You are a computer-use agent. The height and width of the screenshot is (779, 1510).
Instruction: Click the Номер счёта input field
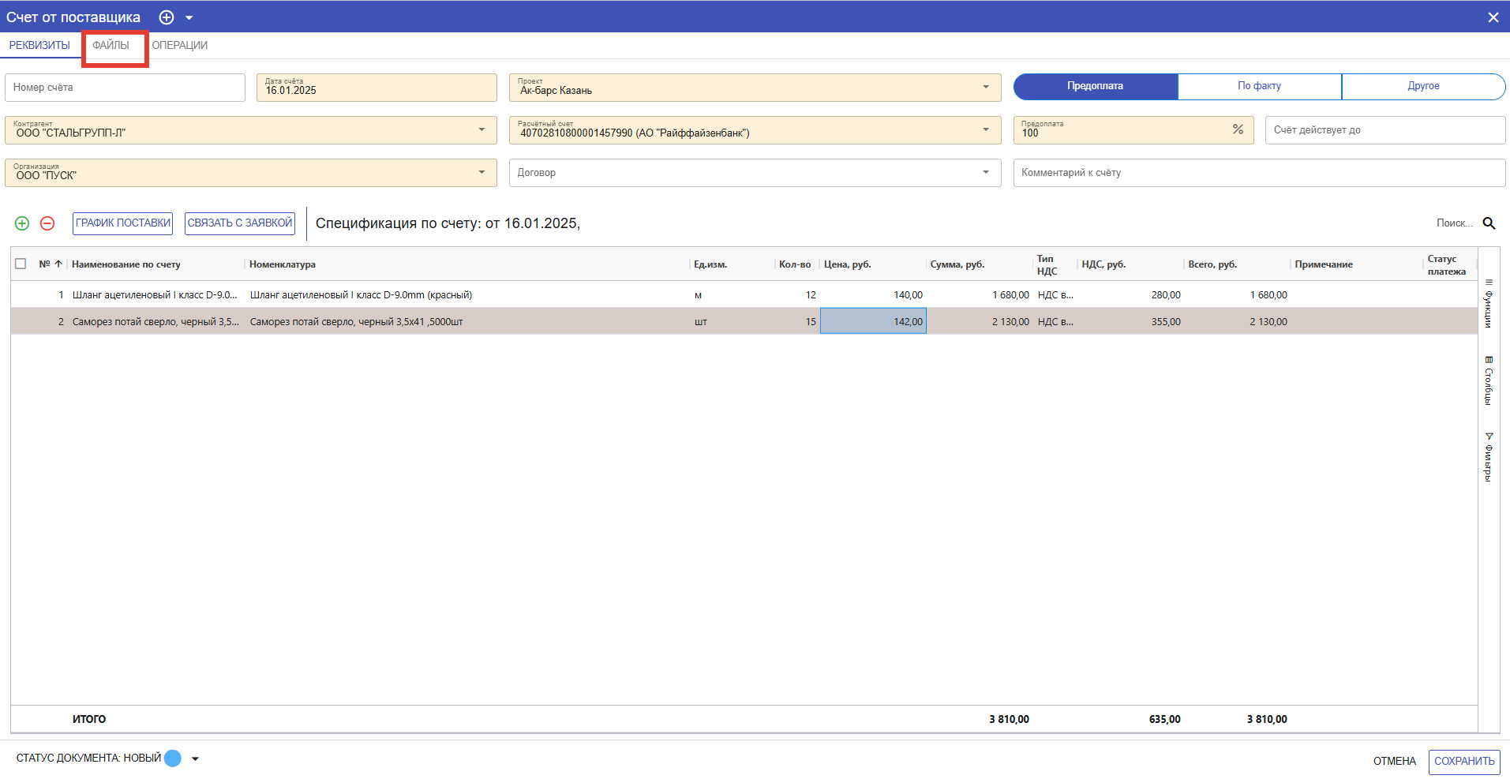(x=125, y=88)
